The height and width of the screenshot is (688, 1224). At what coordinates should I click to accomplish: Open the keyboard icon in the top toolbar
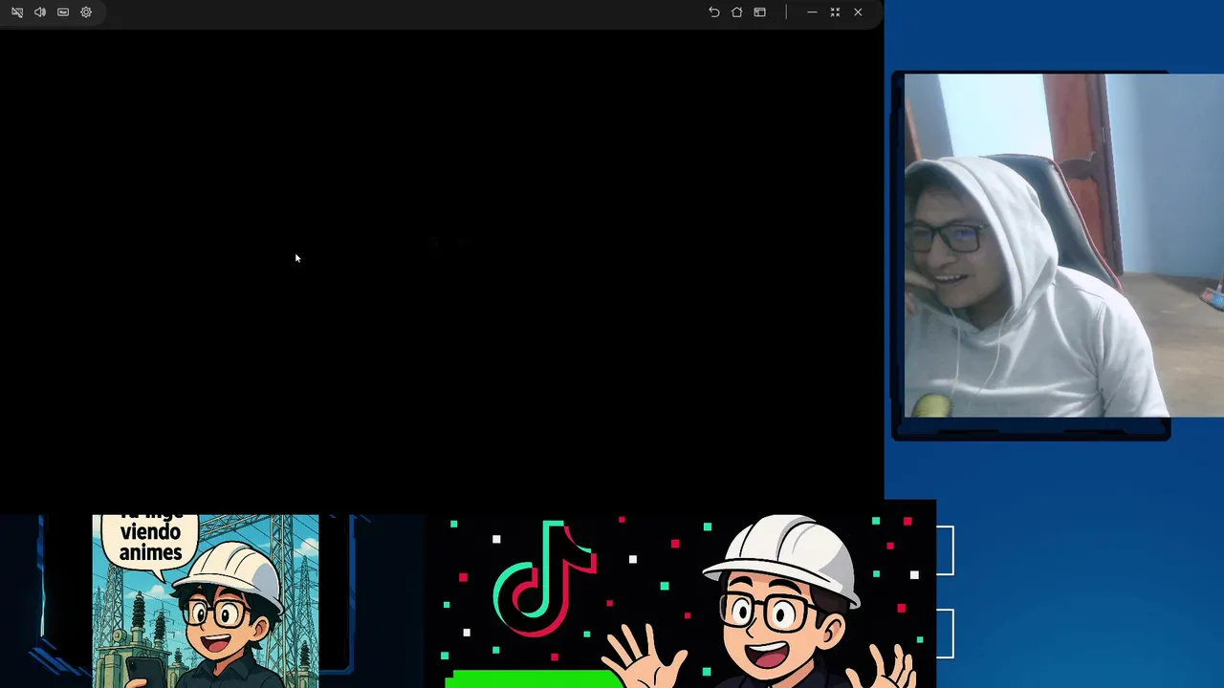point(63,12)
